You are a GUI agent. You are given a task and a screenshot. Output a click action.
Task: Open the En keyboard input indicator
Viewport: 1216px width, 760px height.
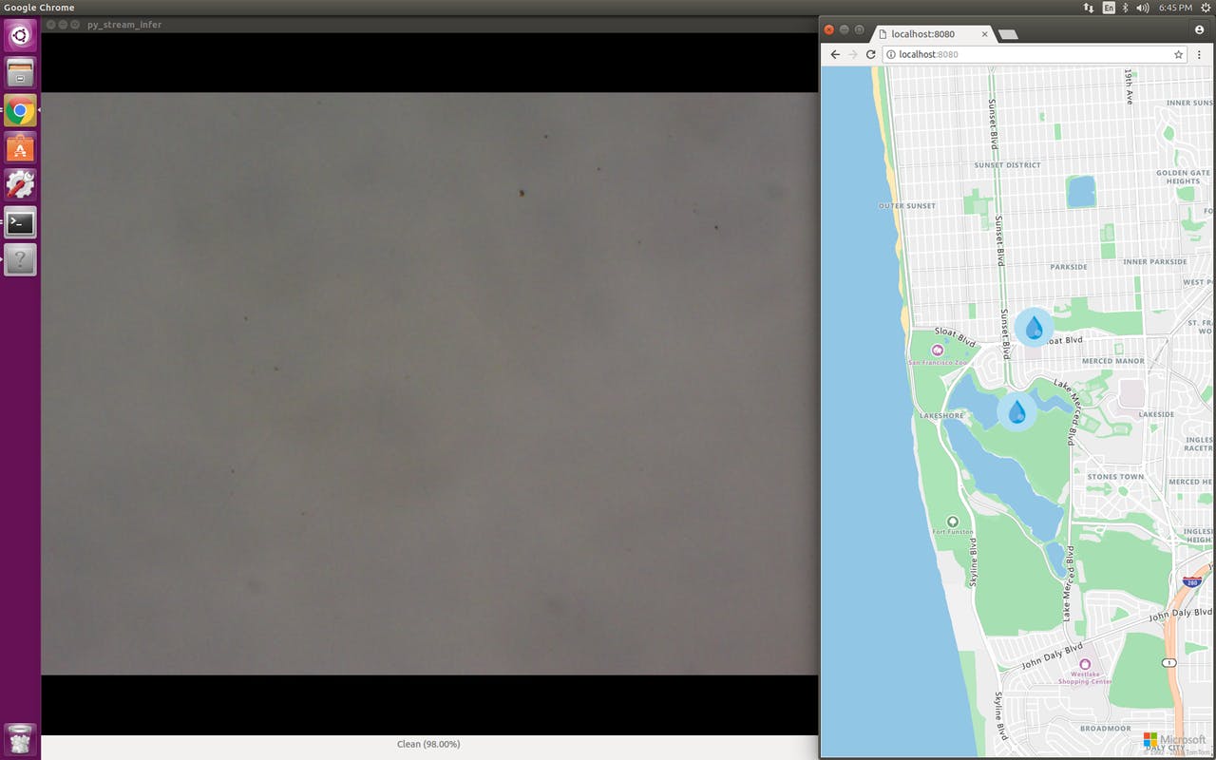pos(1109,8)
